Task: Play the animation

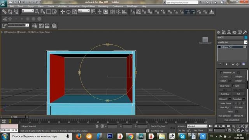Action: [219, 126]
